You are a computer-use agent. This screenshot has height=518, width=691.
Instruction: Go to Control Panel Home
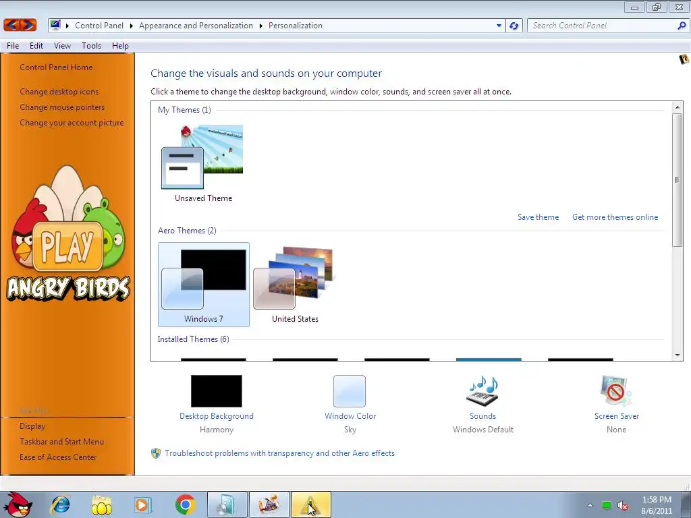coord(56,67)
